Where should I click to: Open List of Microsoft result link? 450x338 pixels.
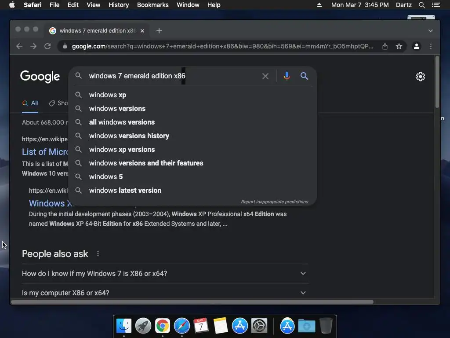(x=45, y=152)
